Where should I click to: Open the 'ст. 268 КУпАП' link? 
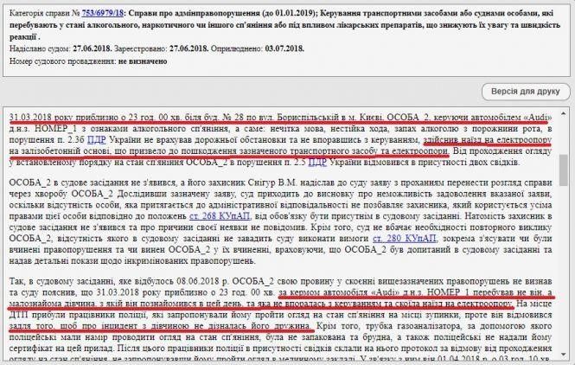pyautogui.click(x=220, y=216)
